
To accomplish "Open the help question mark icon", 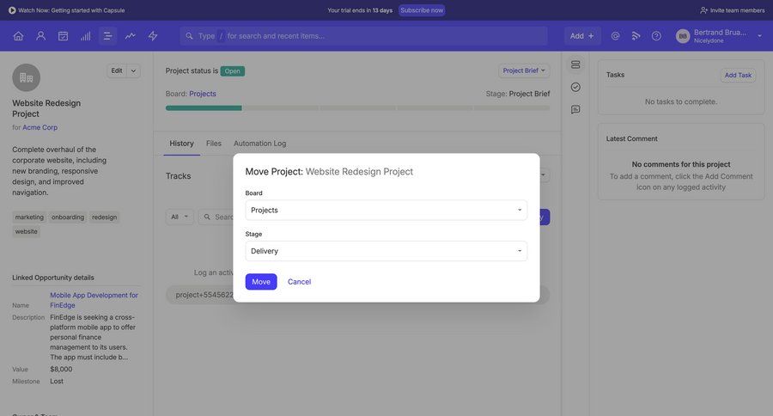I will [656, 36].
